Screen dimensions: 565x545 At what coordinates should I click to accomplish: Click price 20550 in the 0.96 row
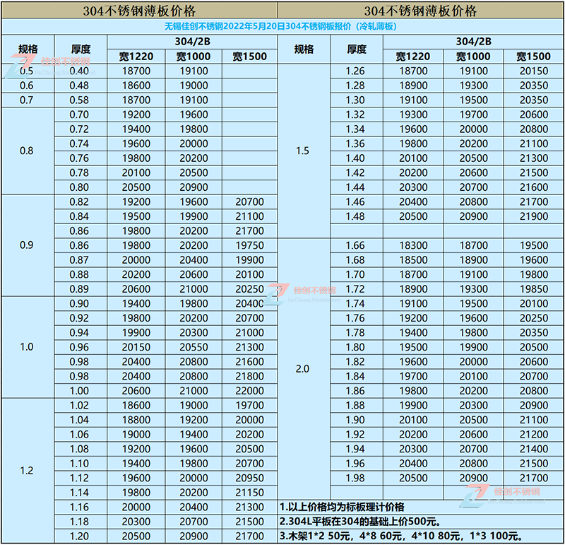click(194, 347)
